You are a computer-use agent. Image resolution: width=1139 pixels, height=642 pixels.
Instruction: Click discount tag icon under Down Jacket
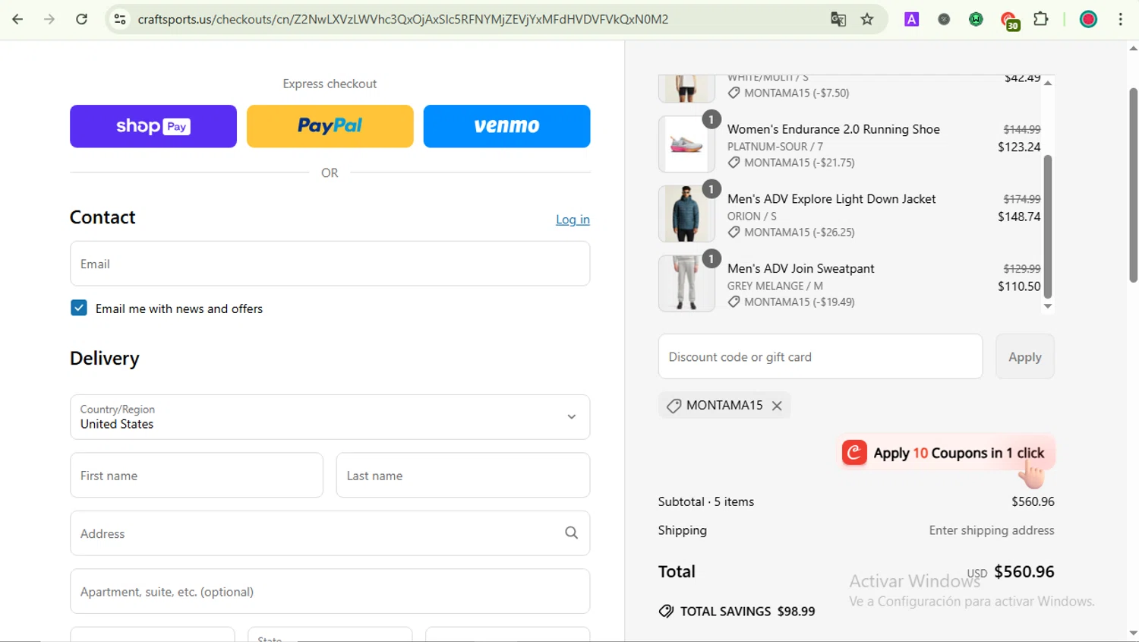point(734,232)
